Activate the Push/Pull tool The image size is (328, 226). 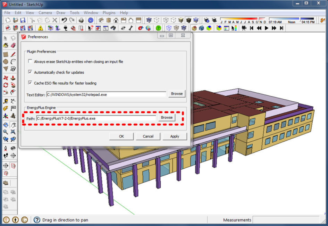tap(13, 78)
